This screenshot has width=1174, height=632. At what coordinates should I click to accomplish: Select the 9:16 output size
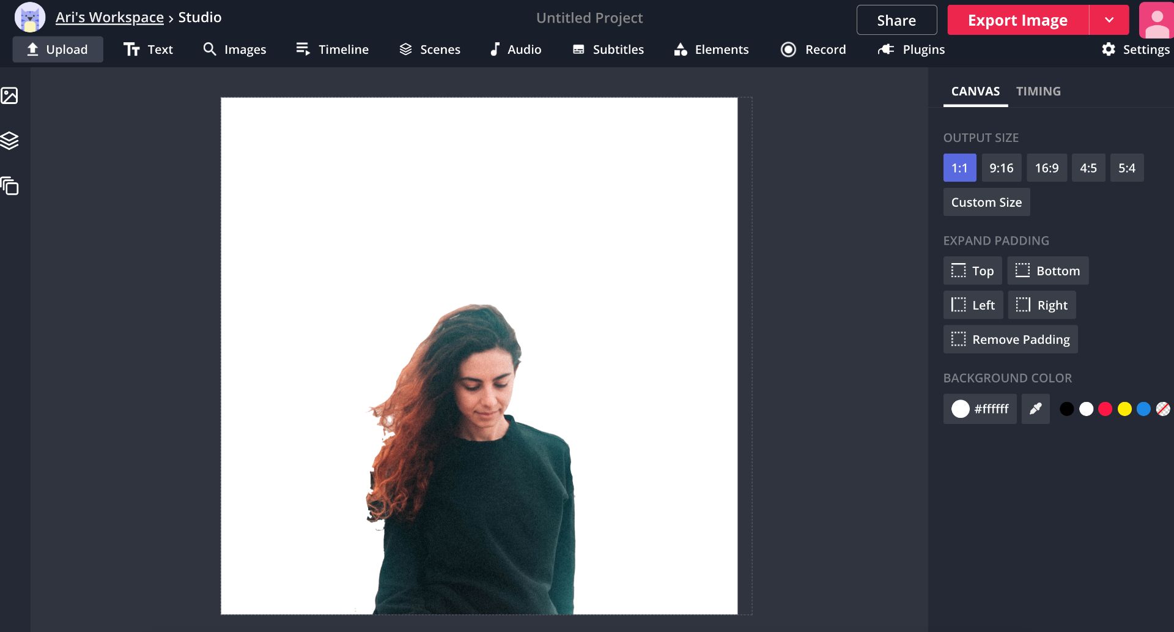pos(1001,168)
